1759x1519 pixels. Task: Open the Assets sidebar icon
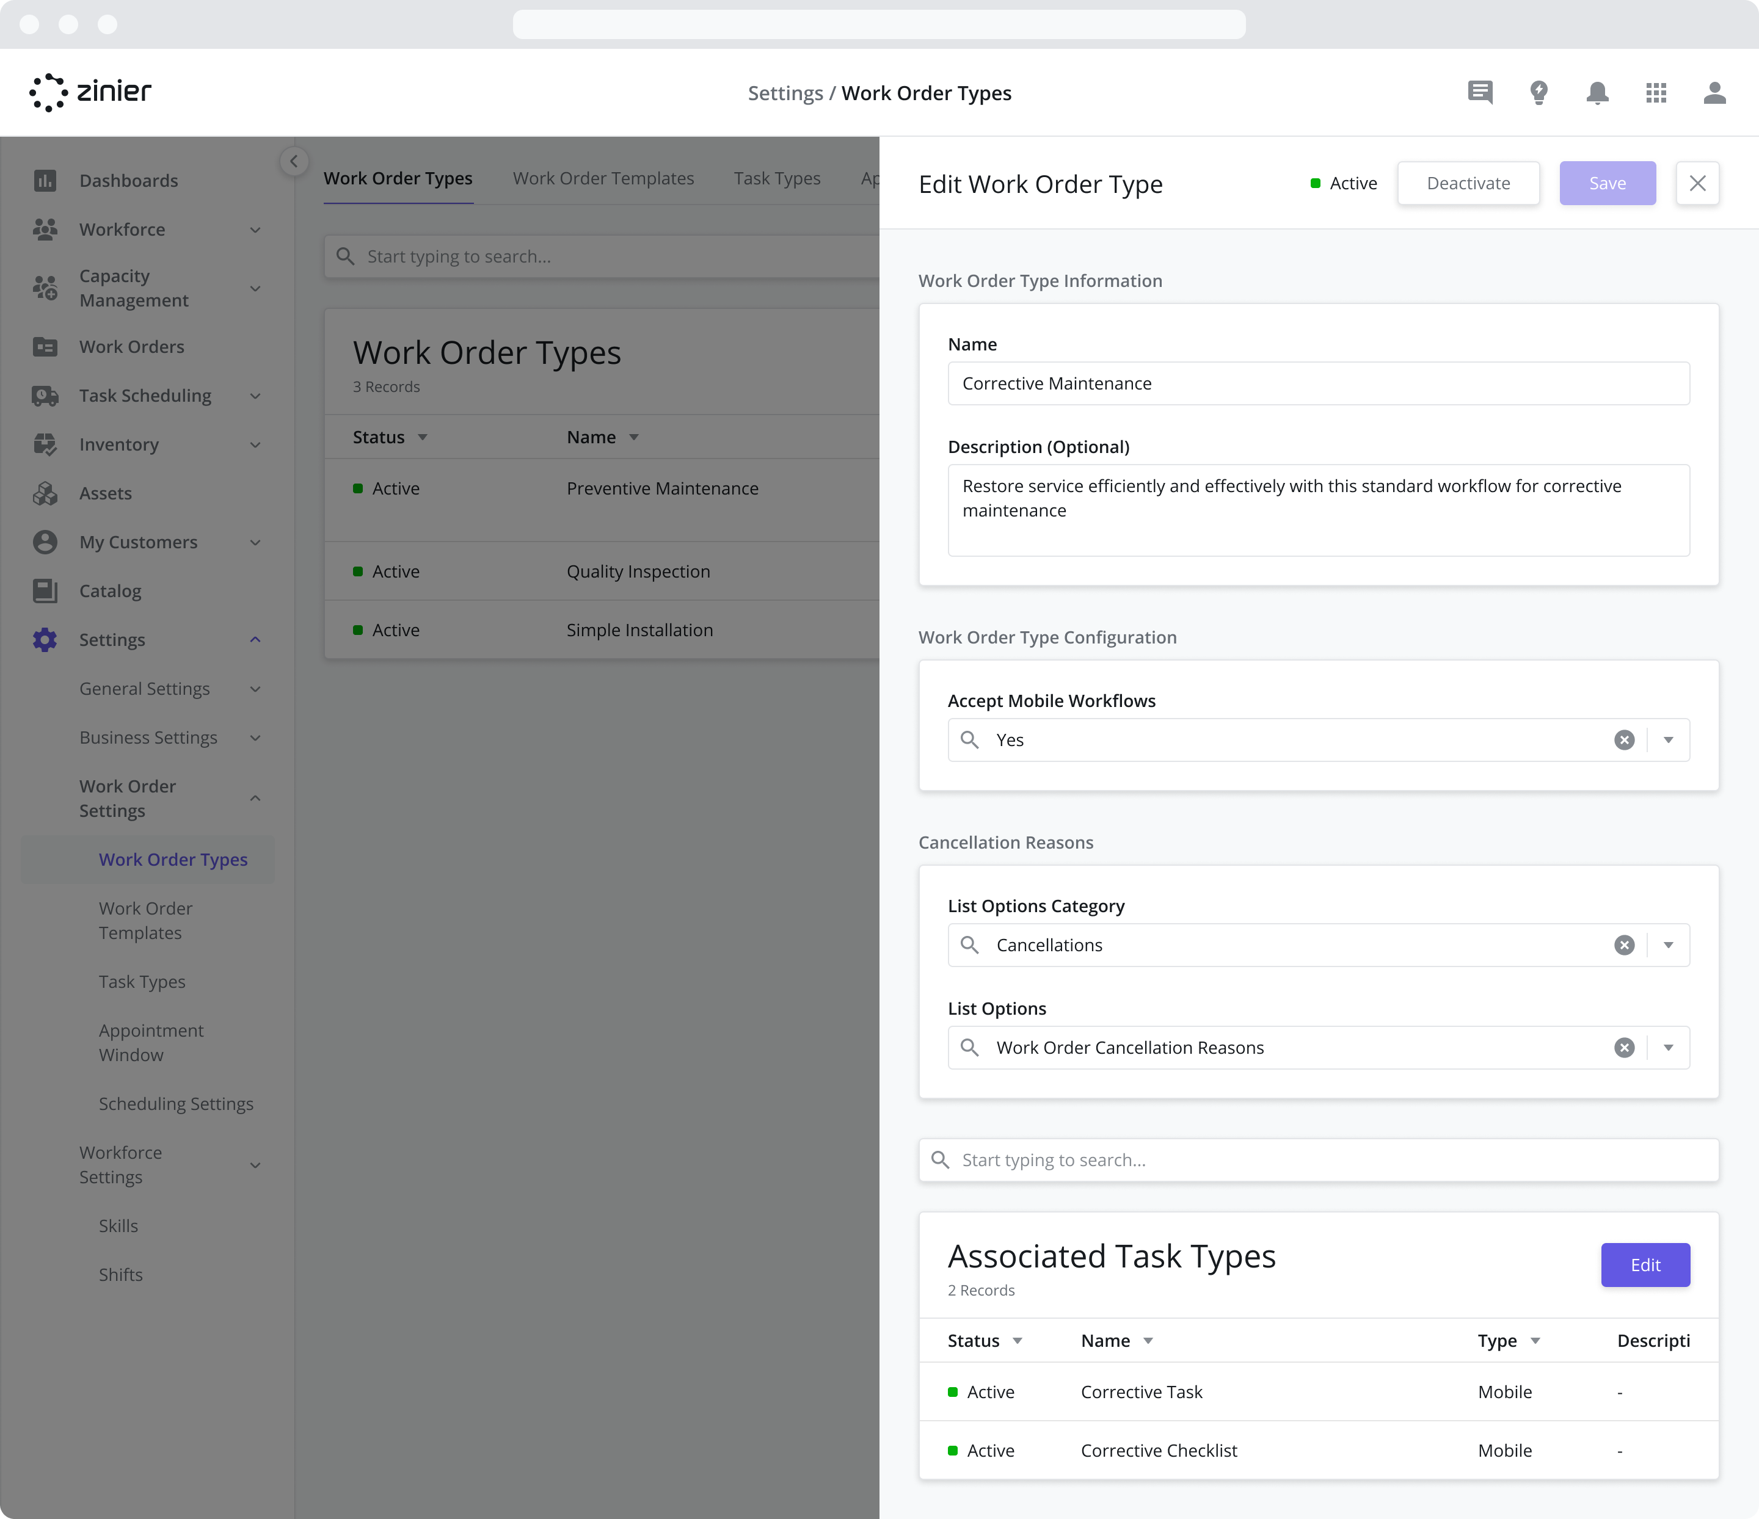(45, 493)
